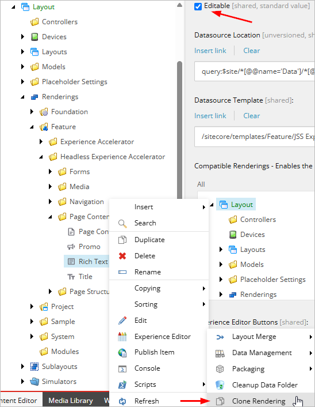Expand the Devices node in the left tree
The width and height of the screenshot is (315, 407).
click(23, 37)
